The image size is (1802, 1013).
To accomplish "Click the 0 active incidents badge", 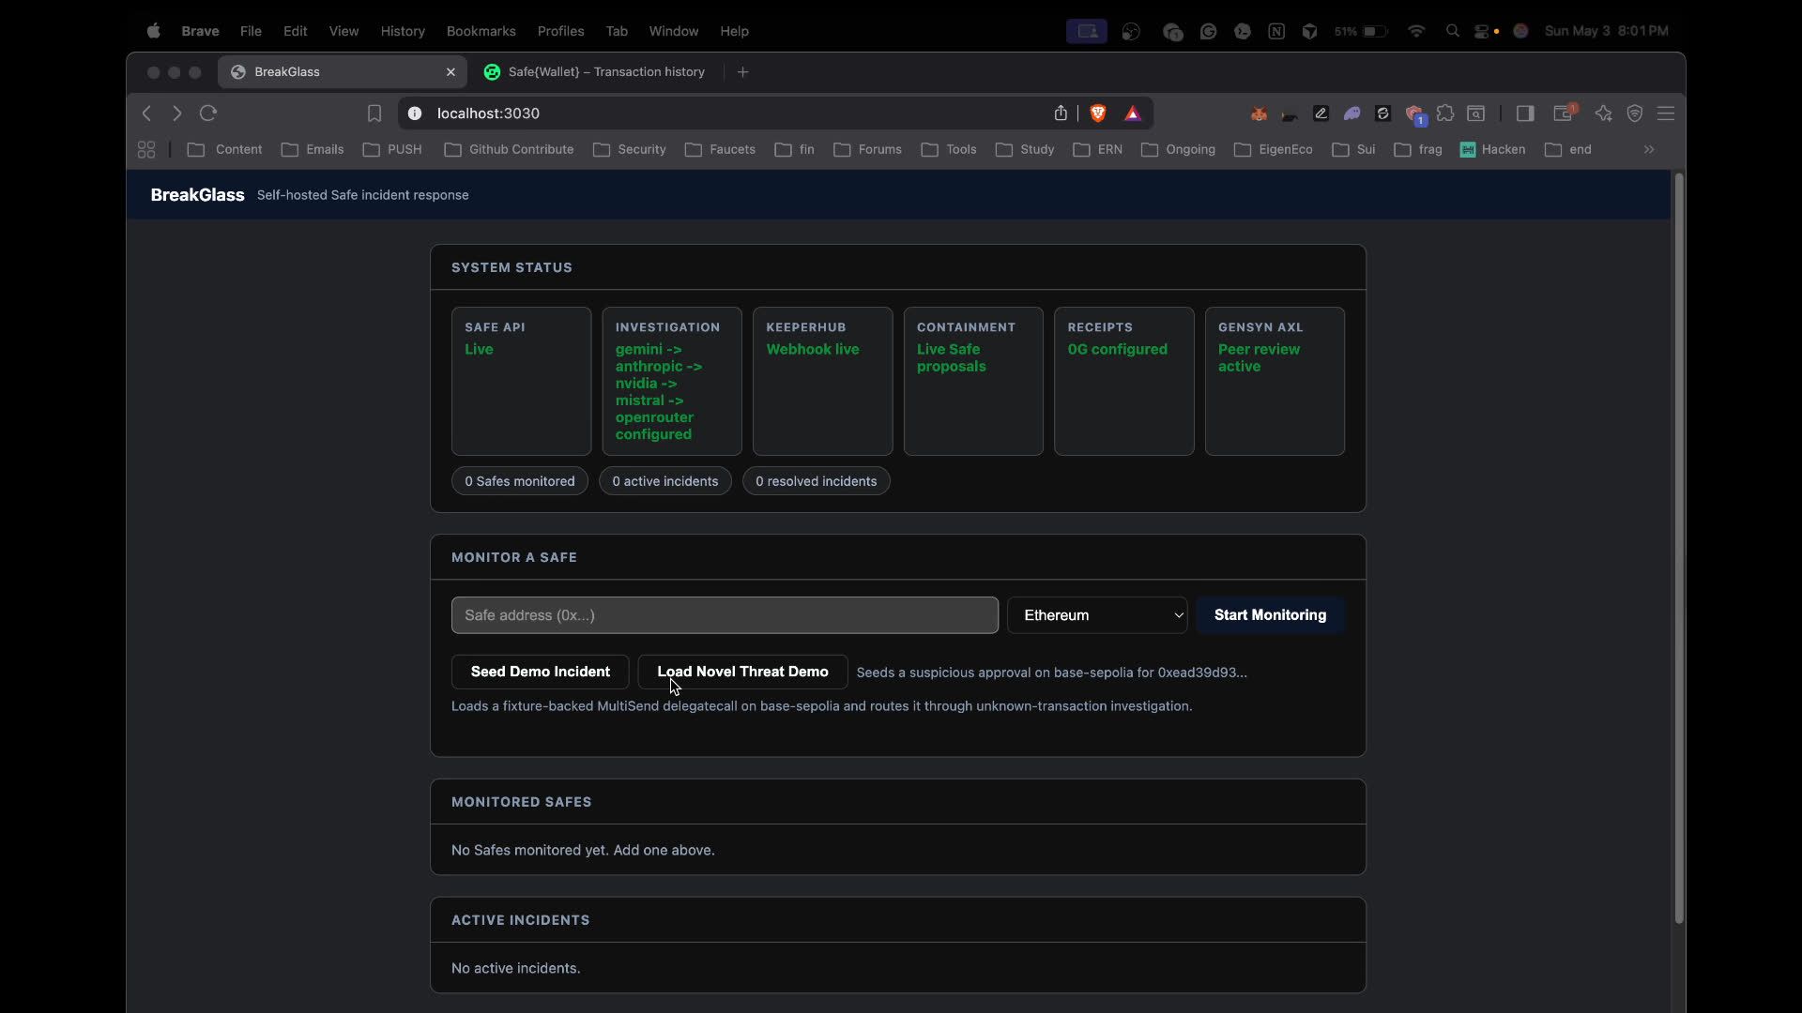I will [x=664, y=481].
